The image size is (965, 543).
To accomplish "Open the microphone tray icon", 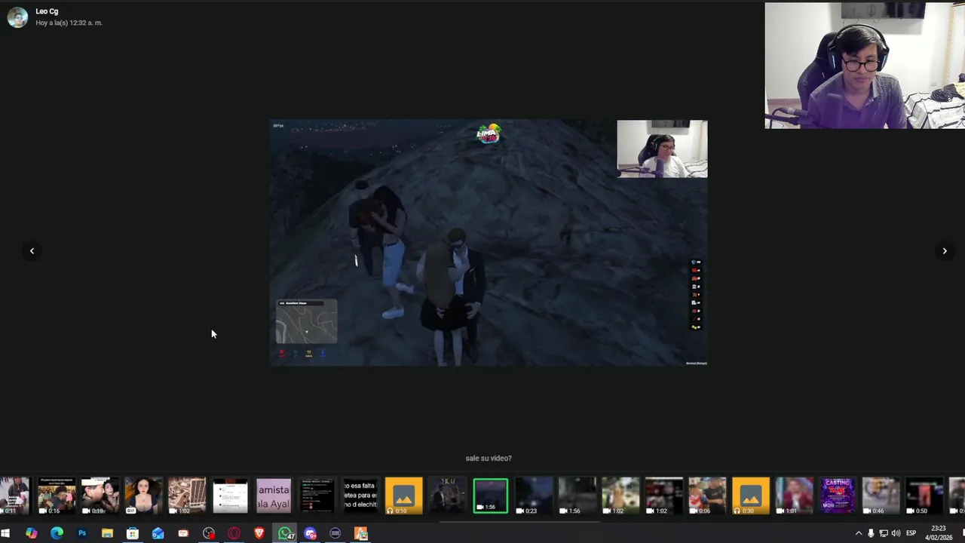I will tap(871, 533).
